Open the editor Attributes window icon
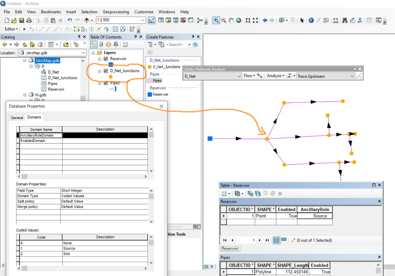395x276 pixels. tap(116, 29)
